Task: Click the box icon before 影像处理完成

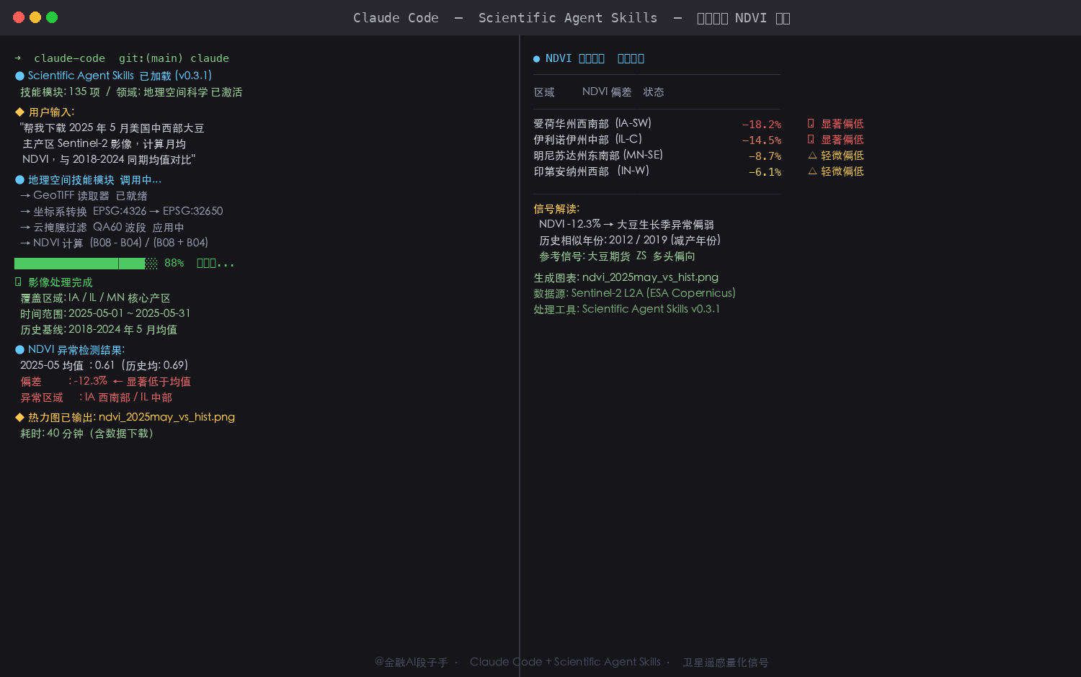Action: 18,282
